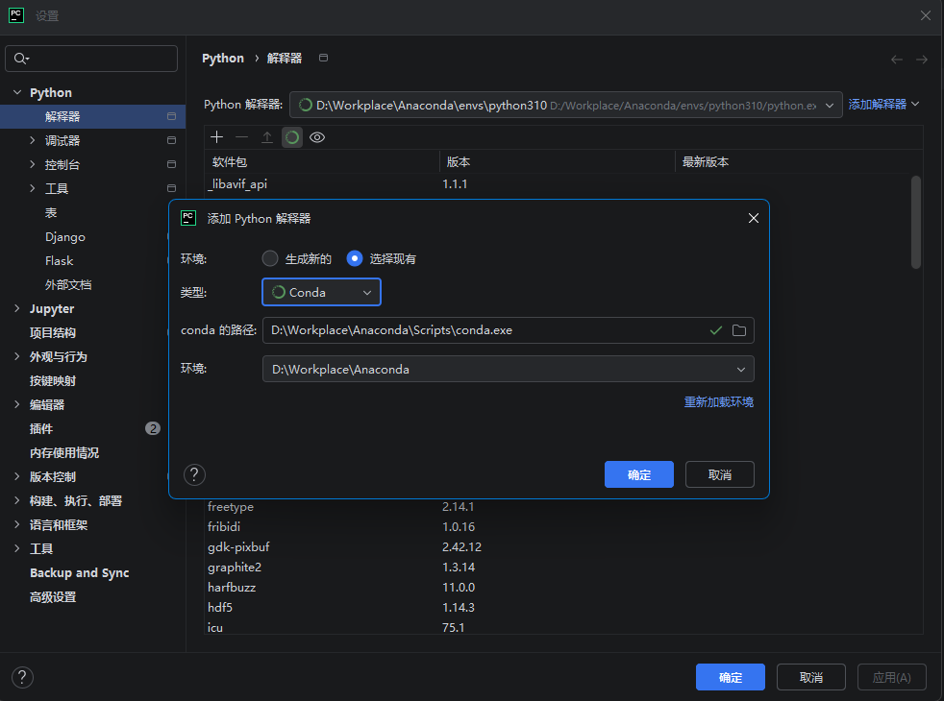Click the project icon on 调试器 tree row
This screenshot has height=701, width=944.
coord(171,140)
